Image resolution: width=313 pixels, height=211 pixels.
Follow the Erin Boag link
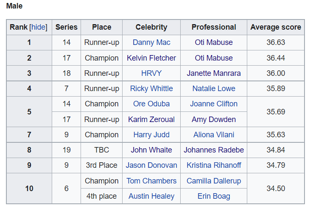214,196
